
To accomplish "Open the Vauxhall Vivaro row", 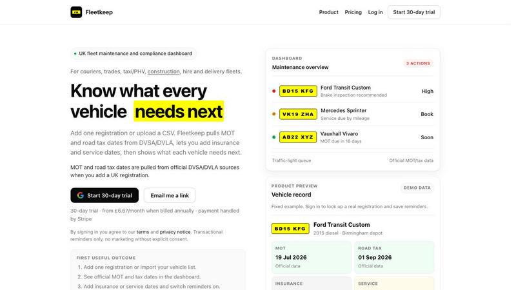I will 352,137.
